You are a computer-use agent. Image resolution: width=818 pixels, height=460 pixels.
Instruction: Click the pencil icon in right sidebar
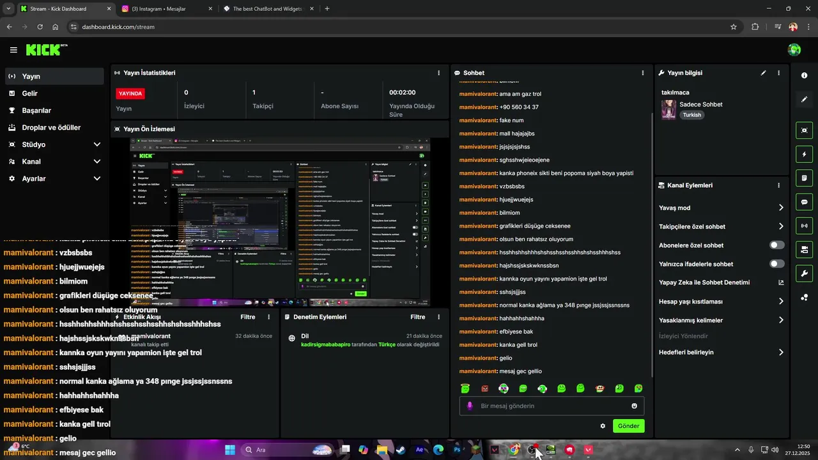804,100
